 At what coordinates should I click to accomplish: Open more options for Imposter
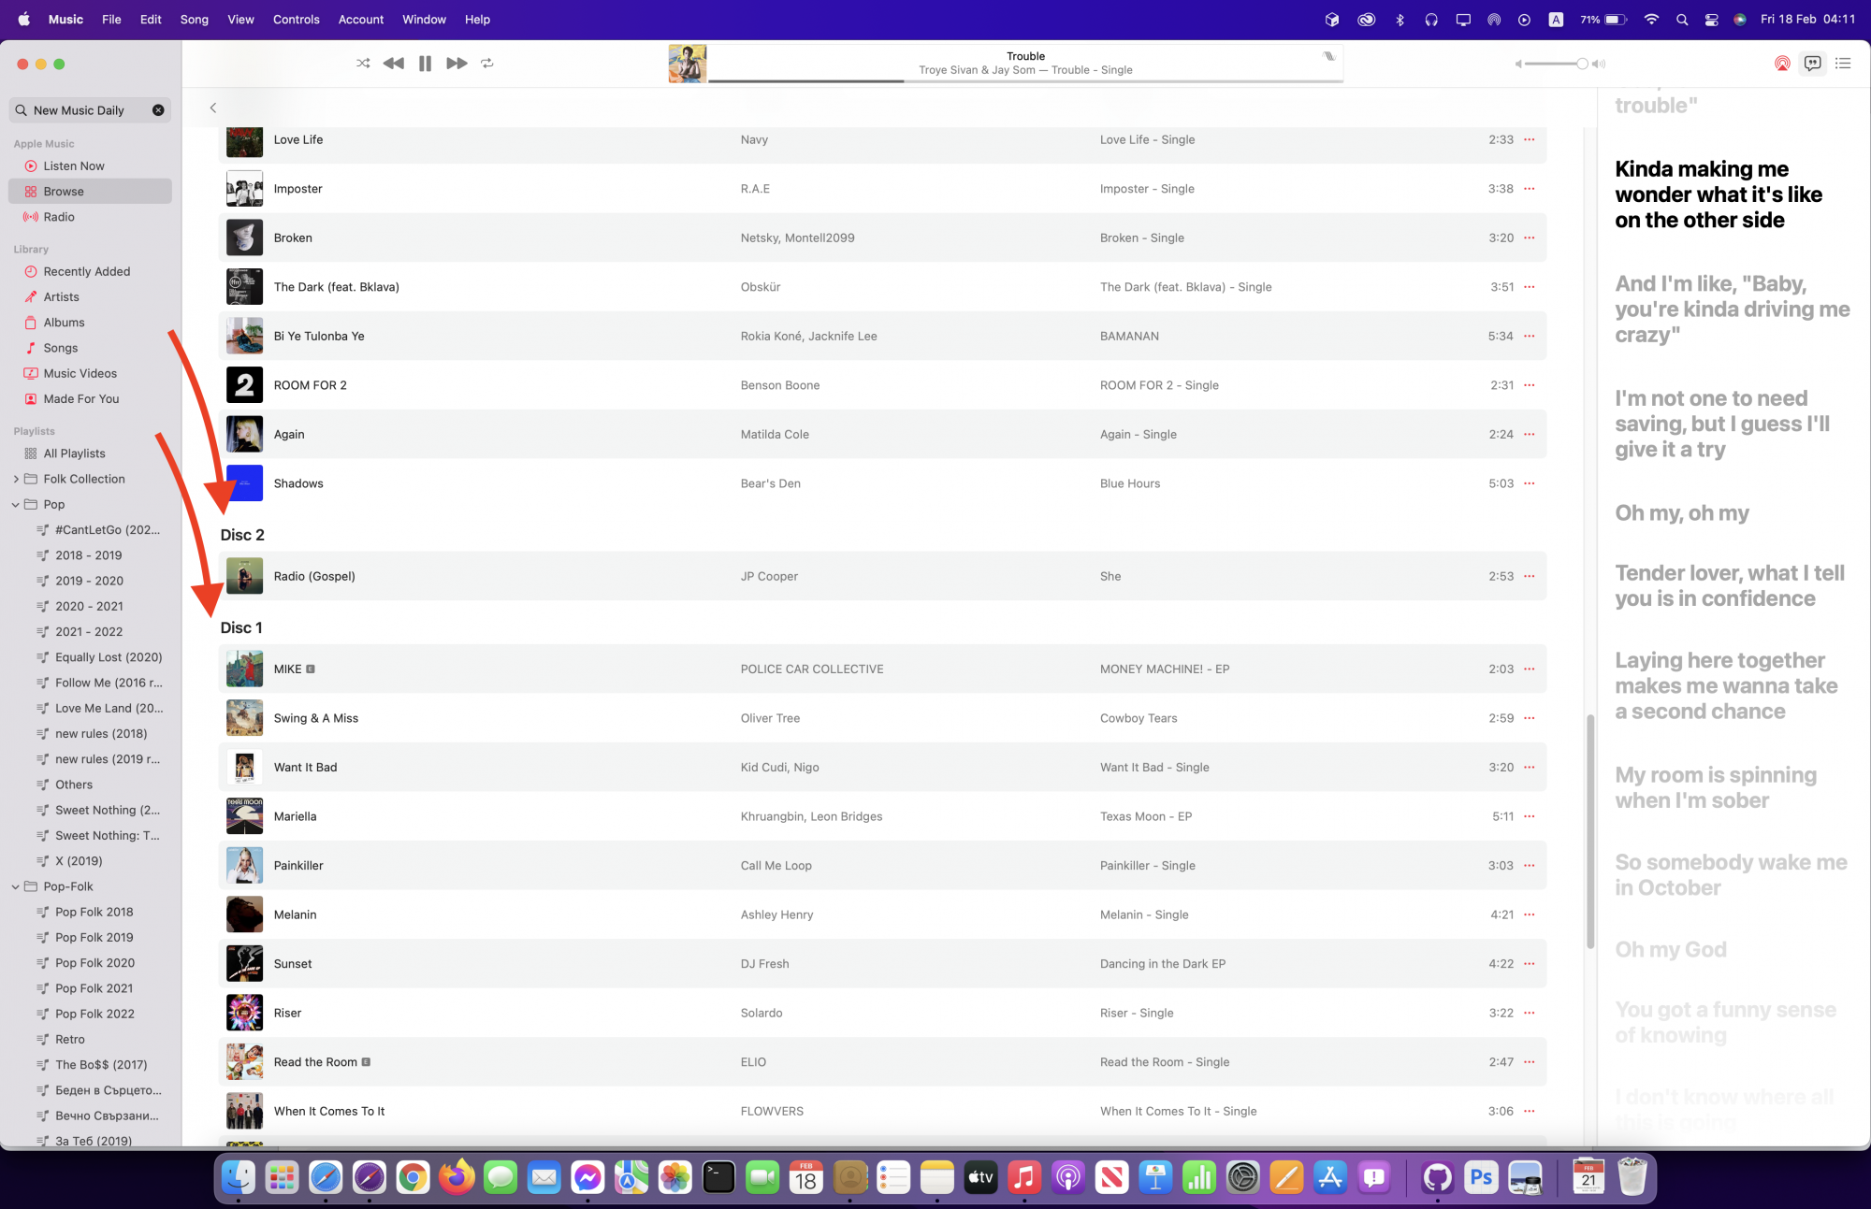(1530, 189)
